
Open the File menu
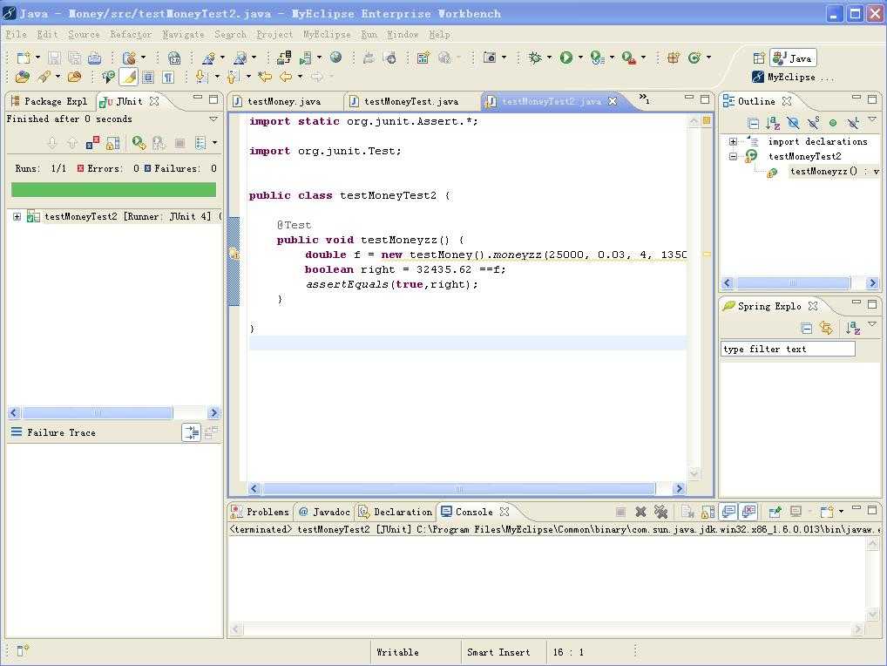(16, 35)
